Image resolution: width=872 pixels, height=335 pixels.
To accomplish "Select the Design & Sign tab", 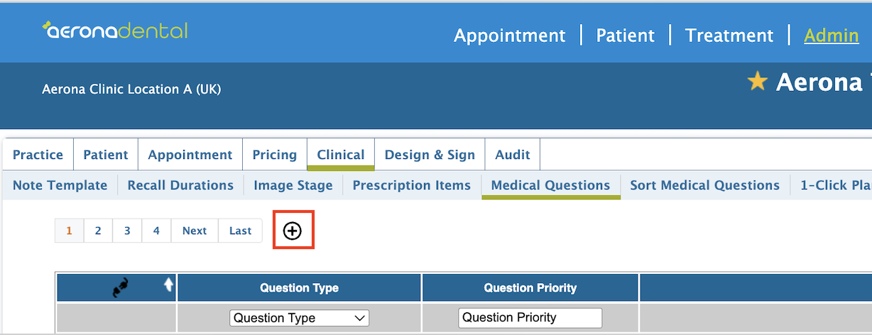I will 430,155.
